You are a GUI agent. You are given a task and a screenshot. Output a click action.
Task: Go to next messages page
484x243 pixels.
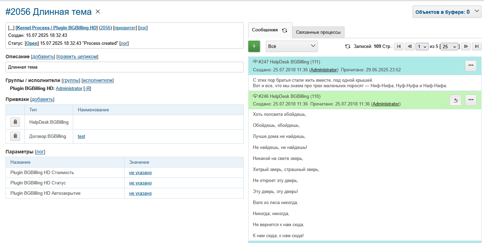click(x=465, y=46)
